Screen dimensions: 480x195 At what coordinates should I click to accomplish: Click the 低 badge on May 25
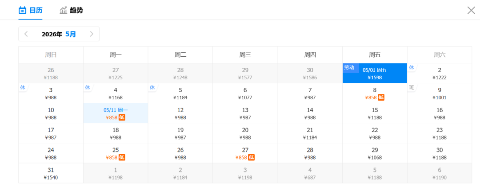click(x=122, y=157)
